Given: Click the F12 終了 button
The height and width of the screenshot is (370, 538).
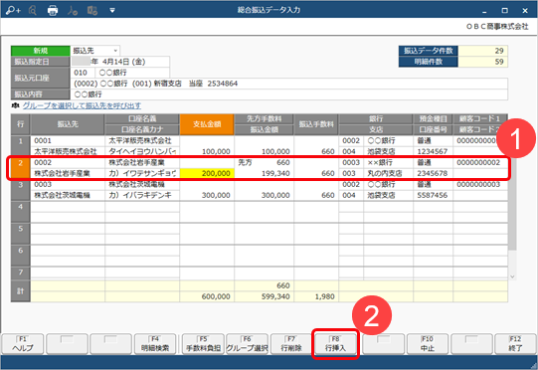Looking at the screenshot, I should pyautogui.click(x=515, y=343).
